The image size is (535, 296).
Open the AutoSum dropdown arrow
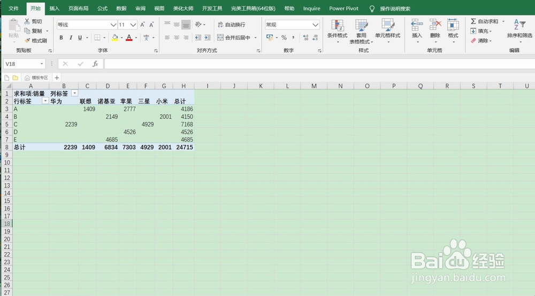(503, 21)
